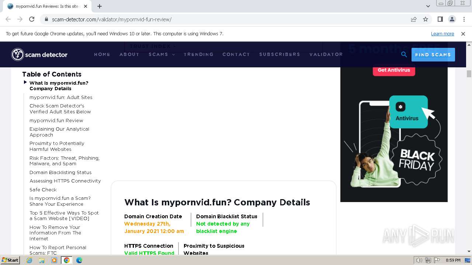Screen dimensions: 472x265
Task: Jump to Is mypornvid.fun a Scam? section
Action: point(60,201)
